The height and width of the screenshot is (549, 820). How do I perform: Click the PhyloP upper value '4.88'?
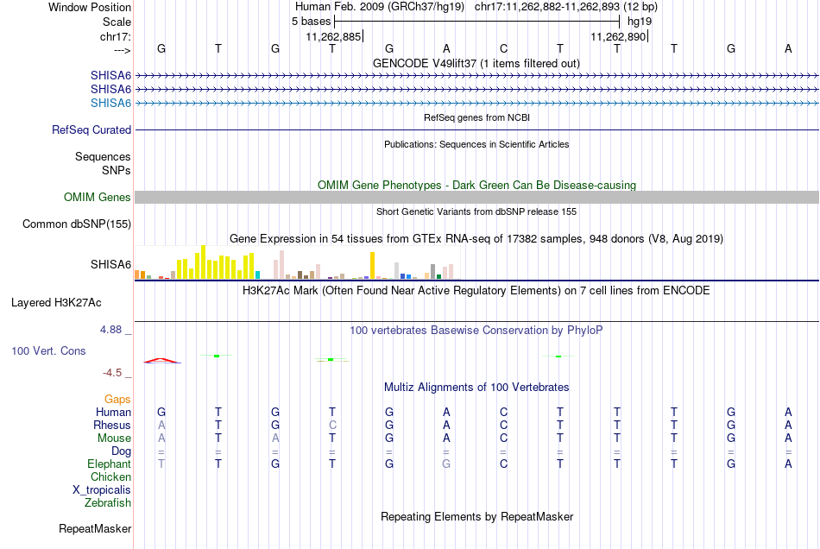110,330
